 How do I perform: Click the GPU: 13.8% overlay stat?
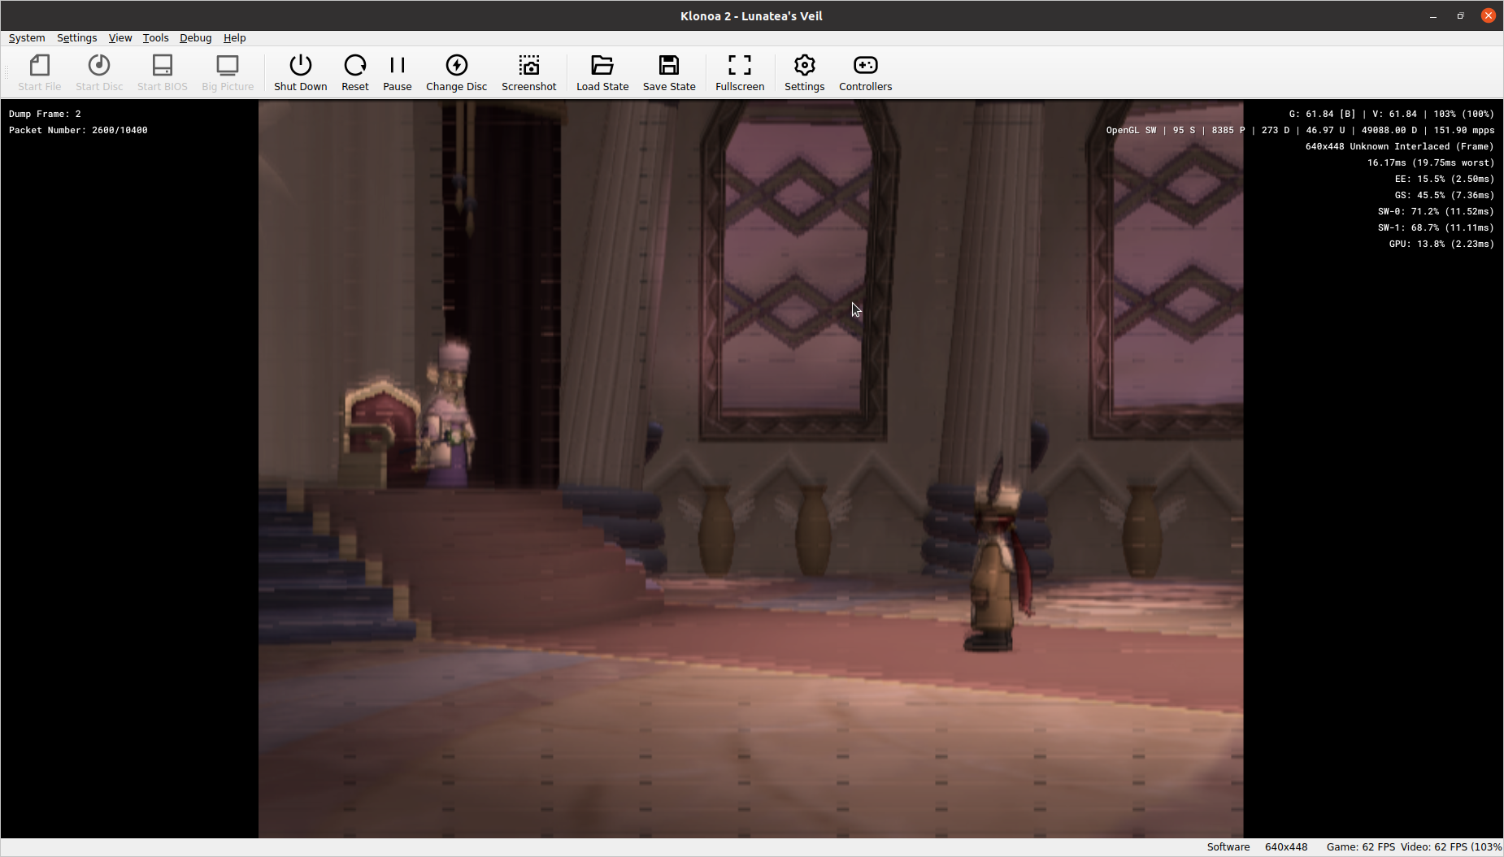click(1441, 244)
